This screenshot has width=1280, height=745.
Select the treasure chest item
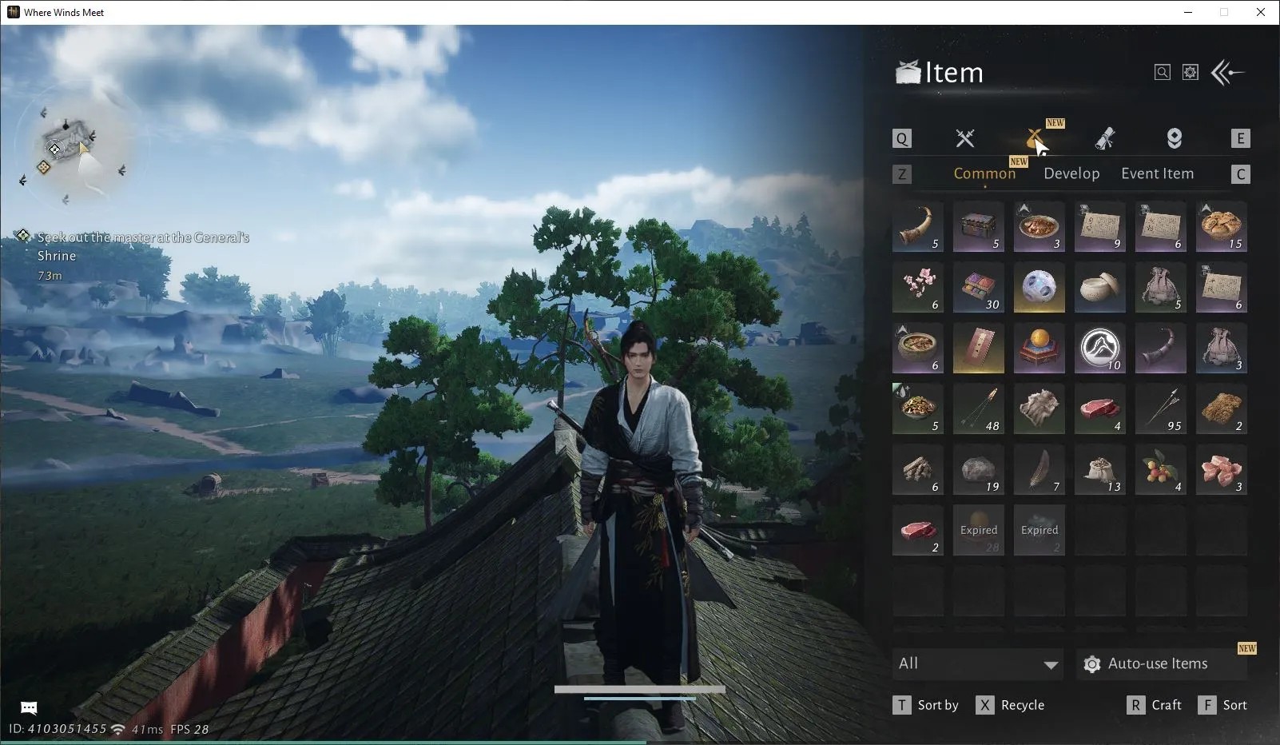click(979, 226)
